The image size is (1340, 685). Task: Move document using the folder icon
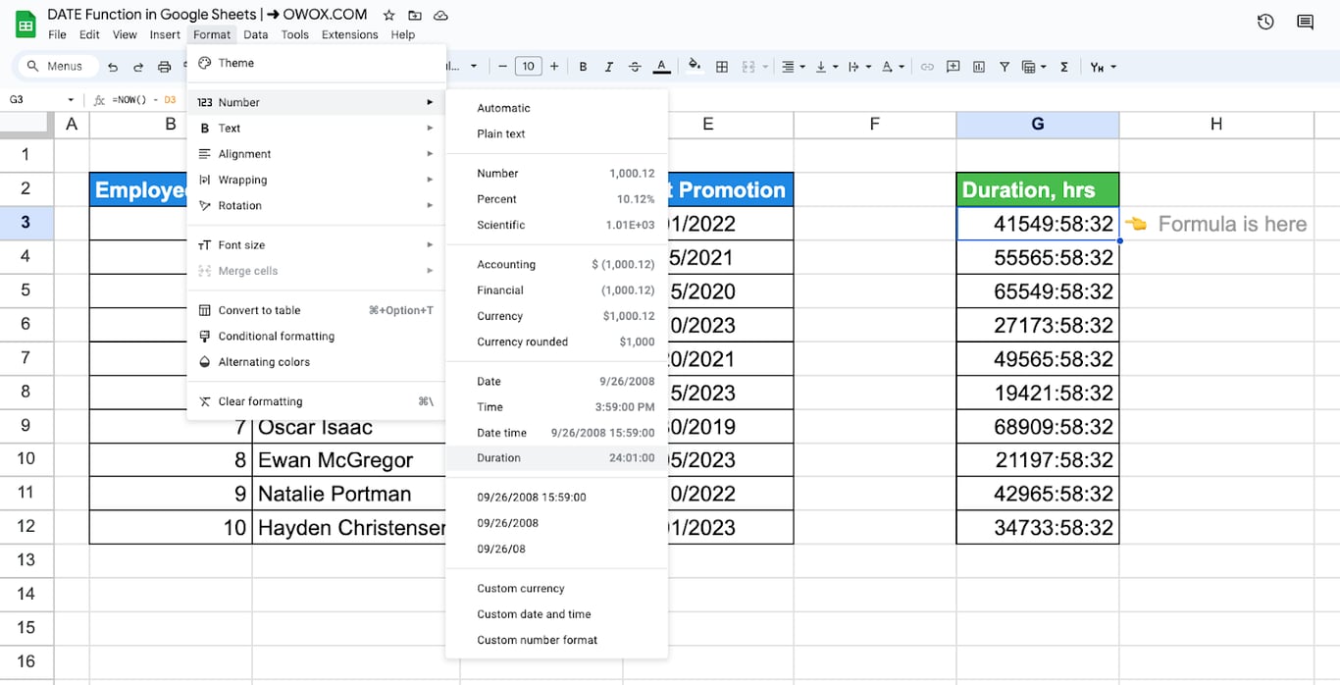[415, 16]
